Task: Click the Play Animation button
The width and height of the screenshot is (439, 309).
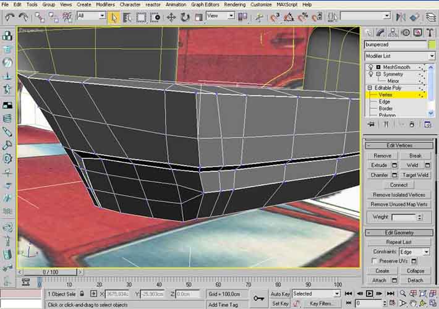Action: pos(369,293)
